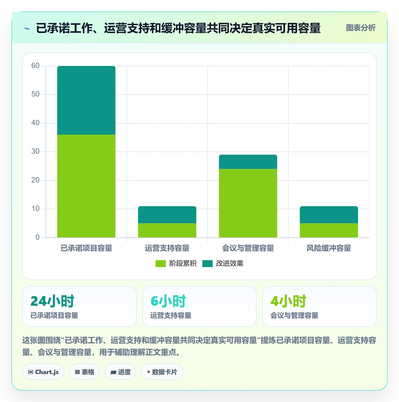Open the 6小时 运营支持容量 data card
This screenshot has width=399, height=402.
pos(199,306)
